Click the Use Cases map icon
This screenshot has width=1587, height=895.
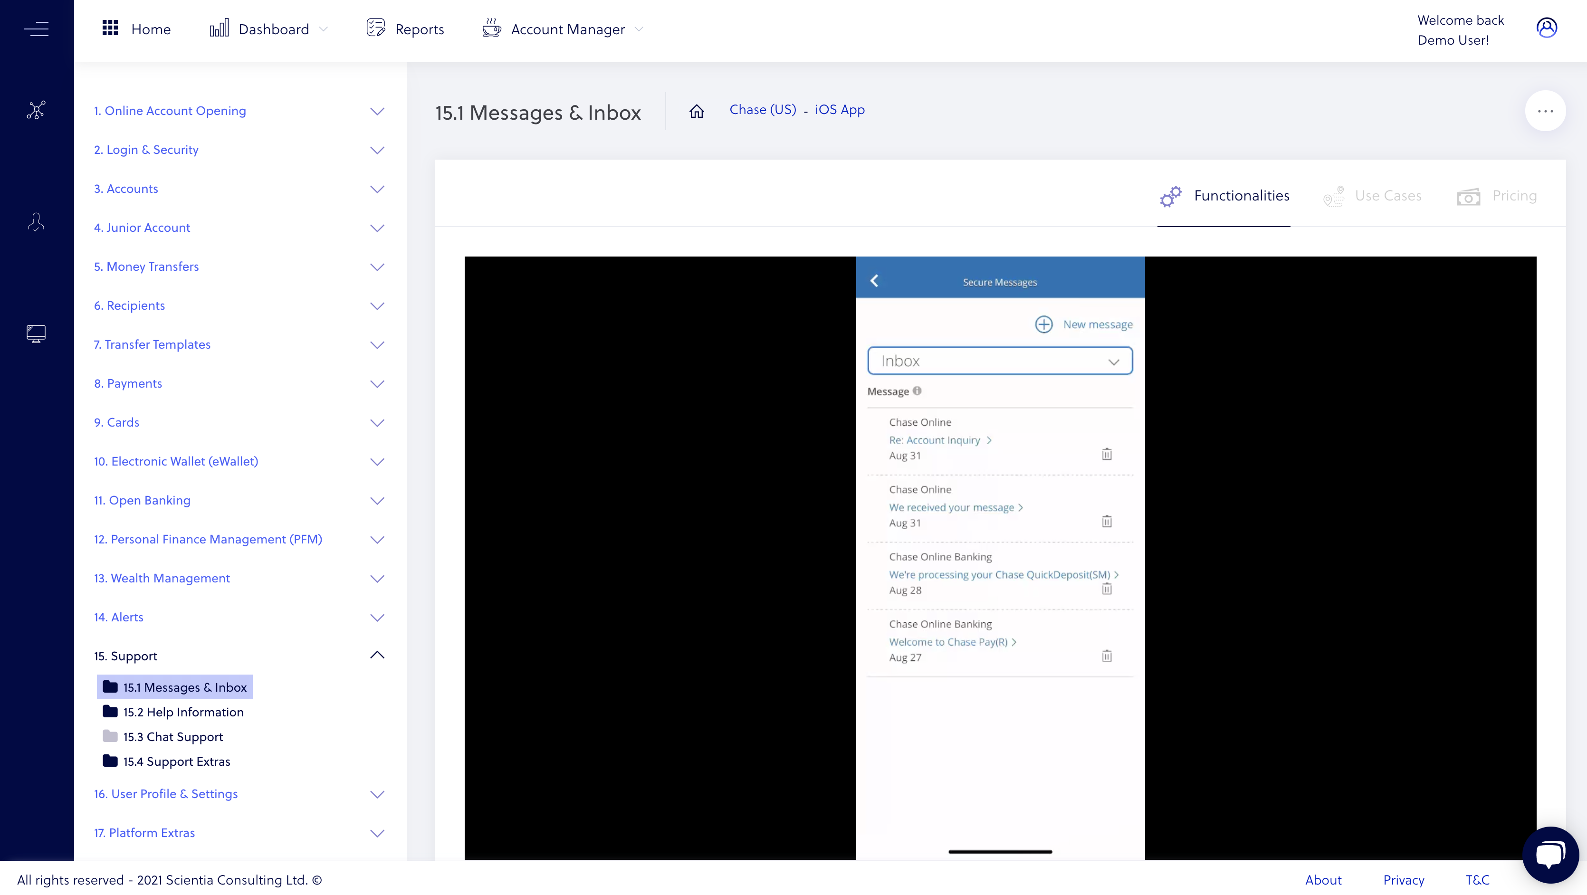pyautogui.click(x=1334, y=197)
